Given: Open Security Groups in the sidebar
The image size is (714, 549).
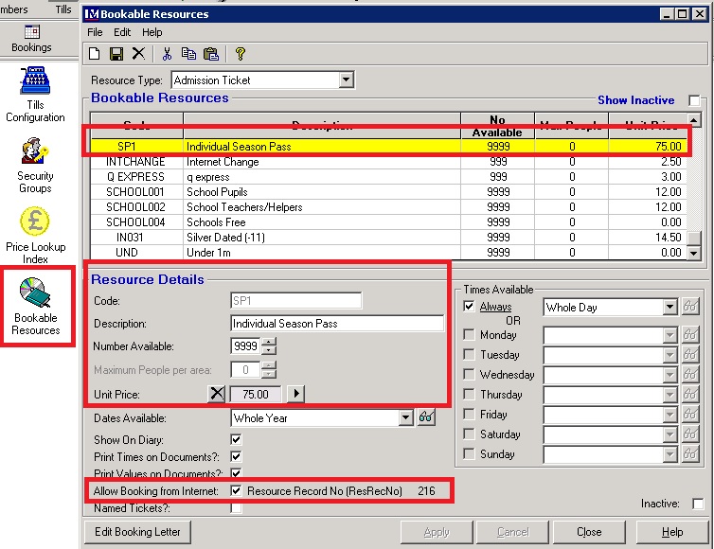Looking at the screenshot, I should point(35,162).
